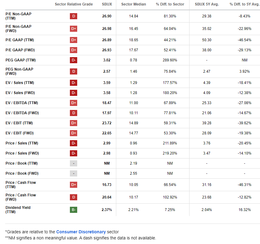Select the Price / Sales (FWD) row label
This screenshot has width=260, height=244.
tap(22, 153)
